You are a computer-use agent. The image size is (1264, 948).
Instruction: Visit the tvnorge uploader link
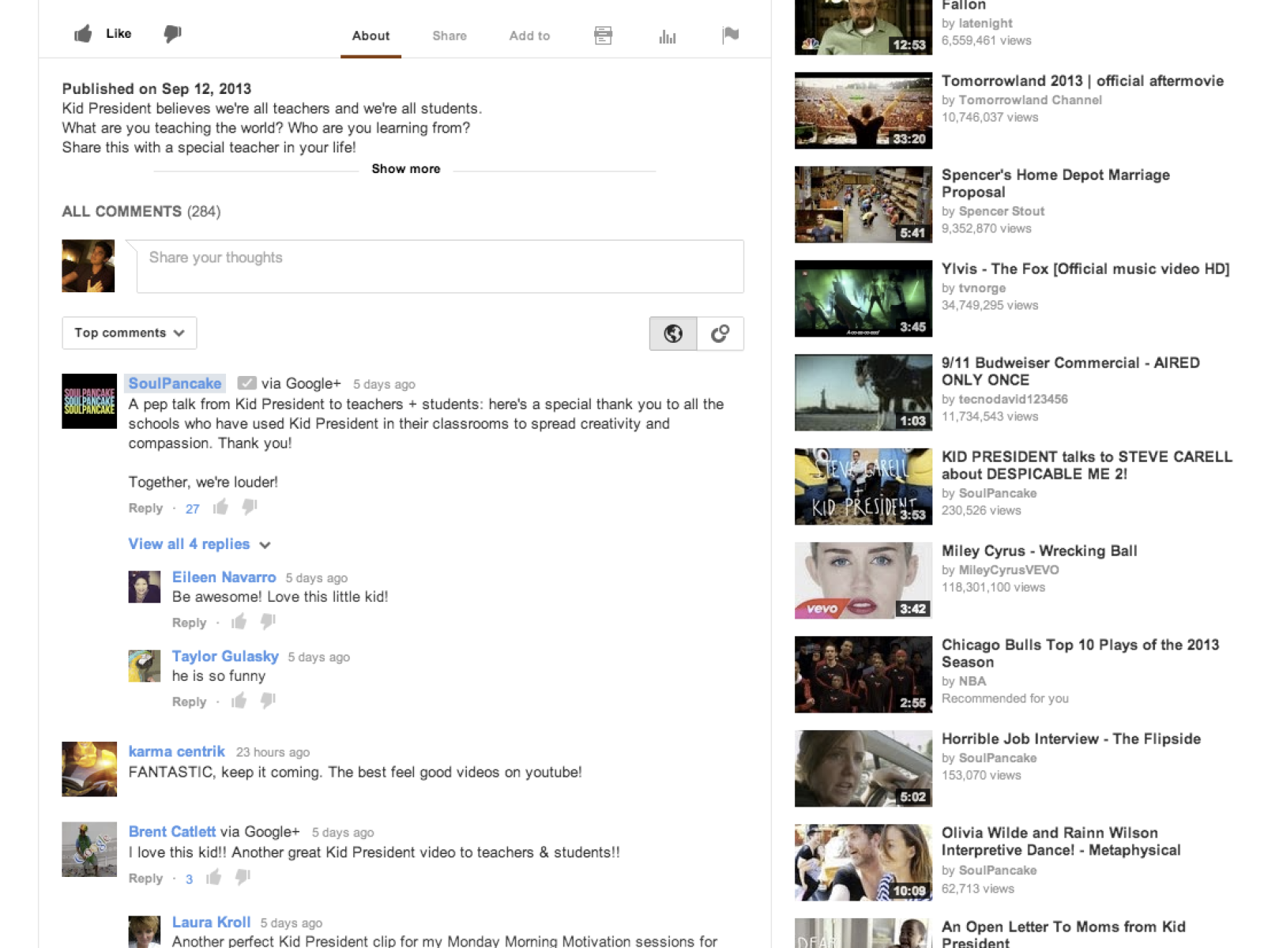pyautogui.click(x=982, y=288)
